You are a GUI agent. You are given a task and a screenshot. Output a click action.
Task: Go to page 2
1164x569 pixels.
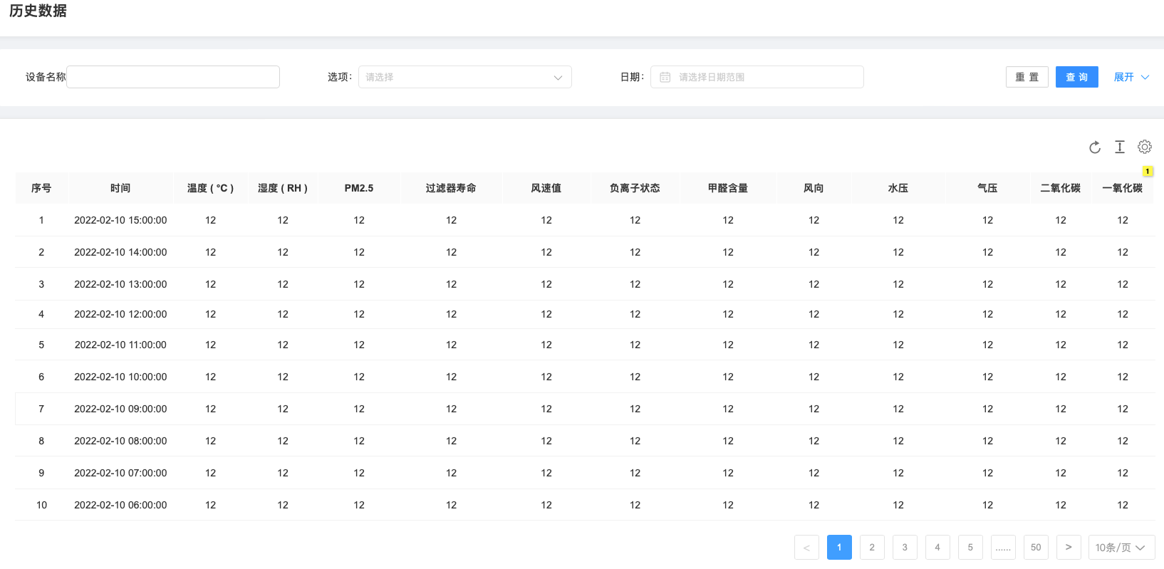point(872,547)
